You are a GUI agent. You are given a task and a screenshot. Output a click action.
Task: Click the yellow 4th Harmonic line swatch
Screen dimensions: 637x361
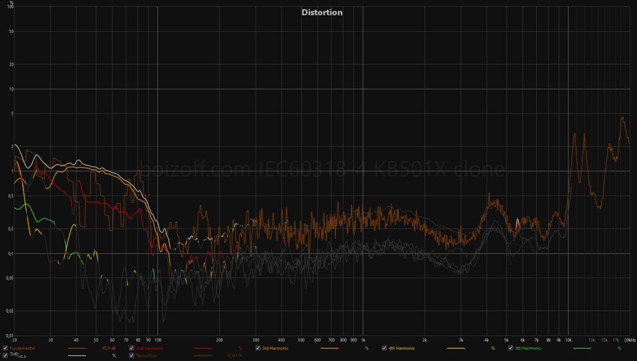456,349
